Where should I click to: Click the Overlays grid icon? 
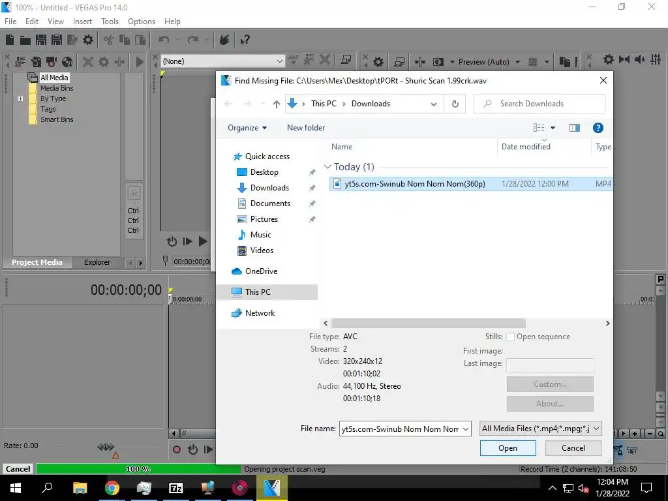pyautogui.click(x=533, y=62)
